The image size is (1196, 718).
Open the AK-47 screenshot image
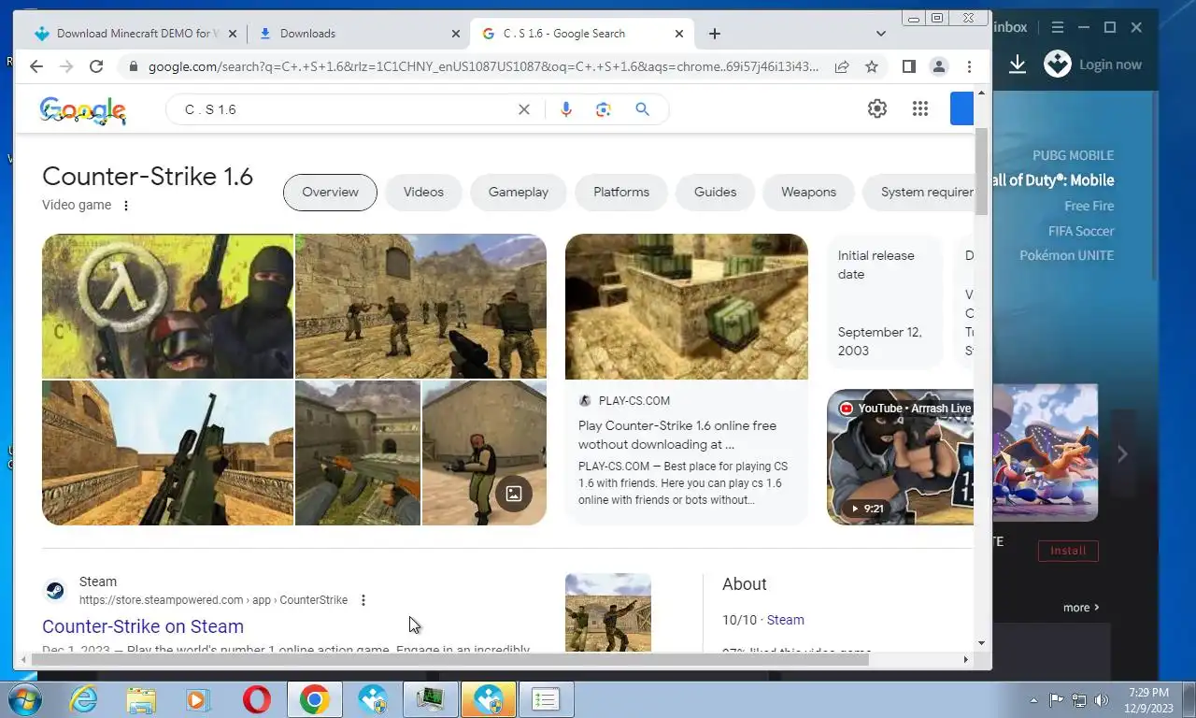pyautogui.click(x=358, y=453)
